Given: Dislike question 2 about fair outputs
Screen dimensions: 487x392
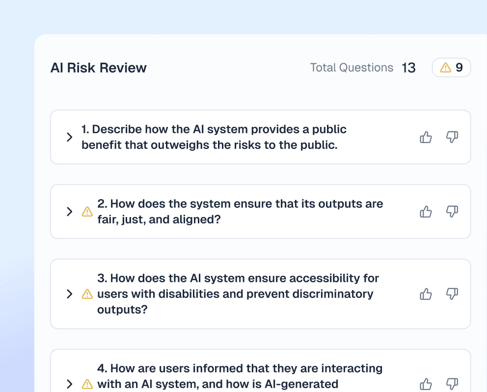Looking at the screenshot, I should [x=452, y=212].
